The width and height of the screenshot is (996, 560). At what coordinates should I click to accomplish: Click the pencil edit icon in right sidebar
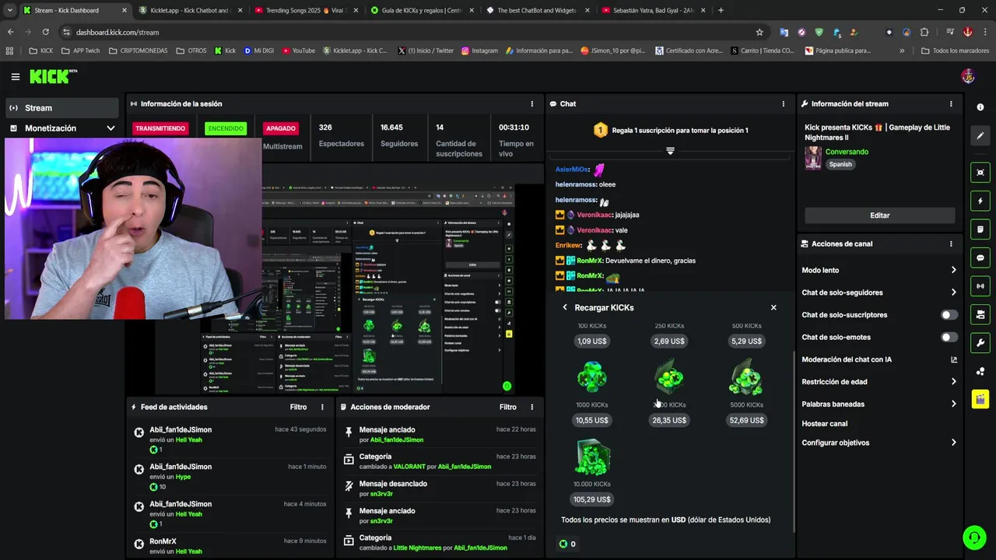pyautogui.click(x=980, y=135)
